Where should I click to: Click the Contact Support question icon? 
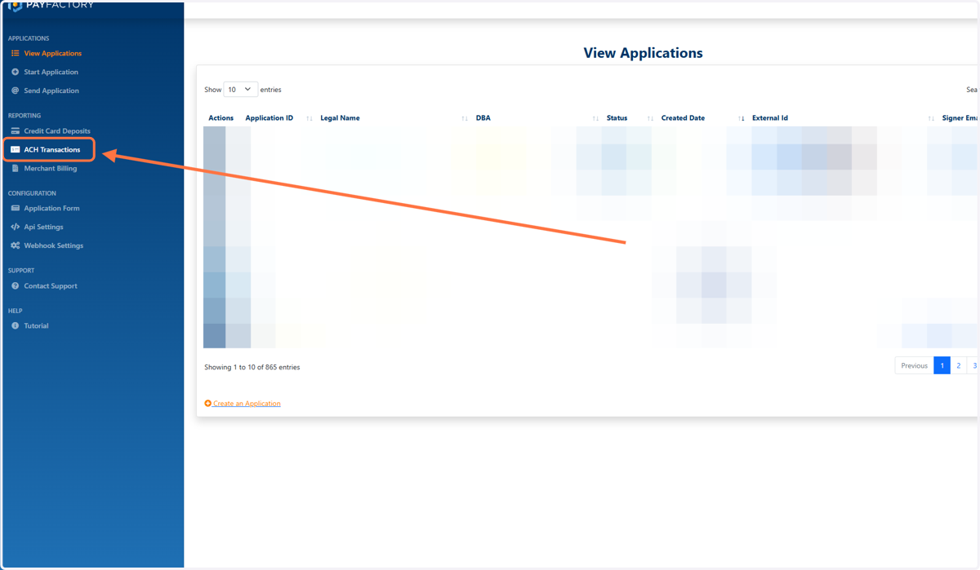[15, 286]
